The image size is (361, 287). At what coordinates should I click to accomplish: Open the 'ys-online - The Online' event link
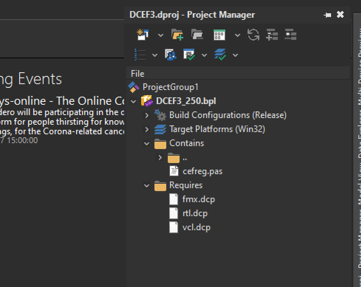coord(62,101)
